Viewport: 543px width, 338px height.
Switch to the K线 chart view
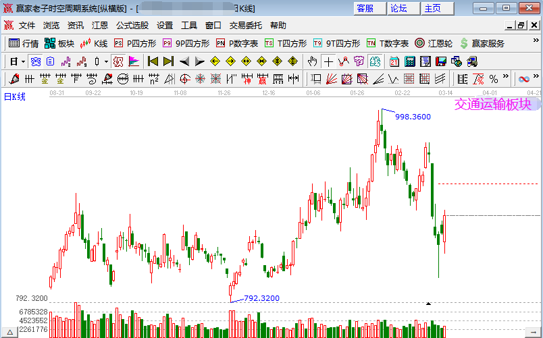93,43
